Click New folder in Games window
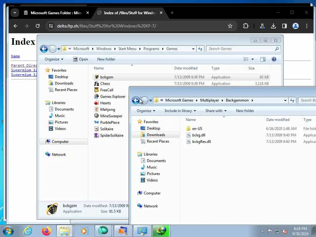The width and height of the screenshot is (316, 237). [106, 59]
